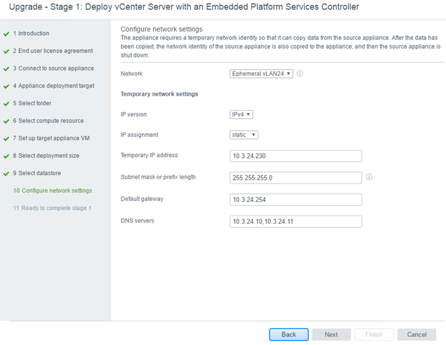Click the Configure network settings title

point(162,29)
